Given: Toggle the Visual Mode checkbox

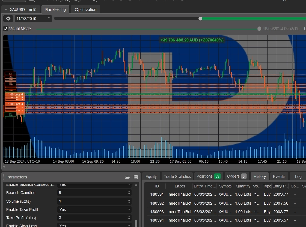Looking at the screenshot, I should [6, 29].
